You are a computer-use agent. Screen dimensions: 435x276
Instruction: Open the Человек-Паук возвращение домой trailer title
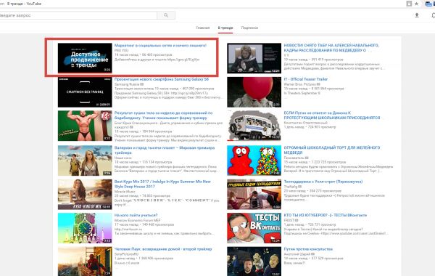(163, 249)
